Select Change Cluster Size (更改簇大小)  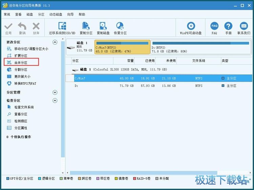pos(19,76)
